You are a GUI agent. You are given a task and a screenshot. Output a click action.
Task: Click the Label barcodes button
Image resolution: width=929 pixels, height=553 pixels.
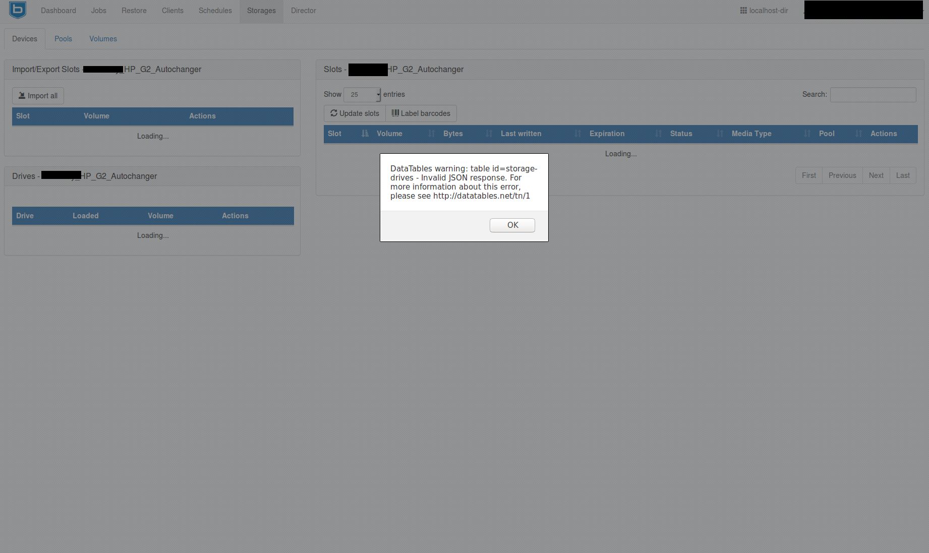[x=421, y=113]
